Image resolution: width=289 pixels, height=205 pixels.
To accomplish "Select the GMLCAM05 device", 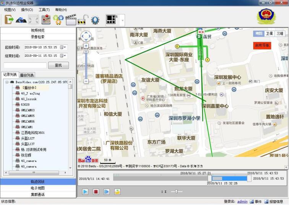I will pos(28,116).
